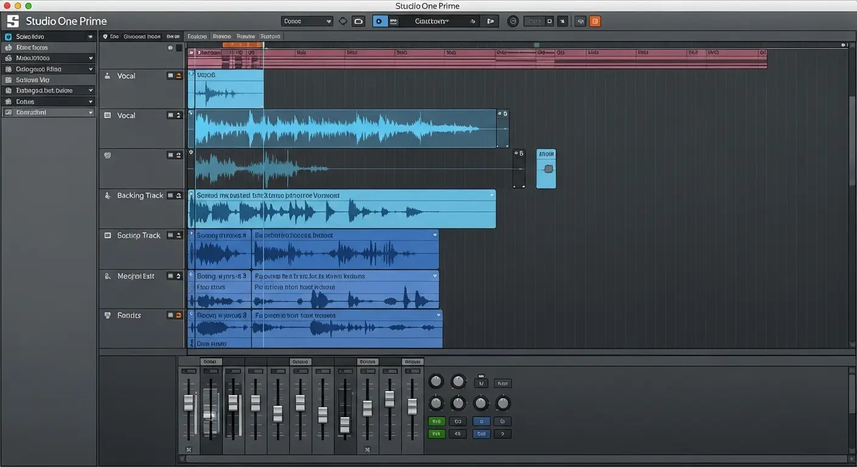857x467 pixels.
Task: Open the Bacae tab
Action: coord(173,36)
